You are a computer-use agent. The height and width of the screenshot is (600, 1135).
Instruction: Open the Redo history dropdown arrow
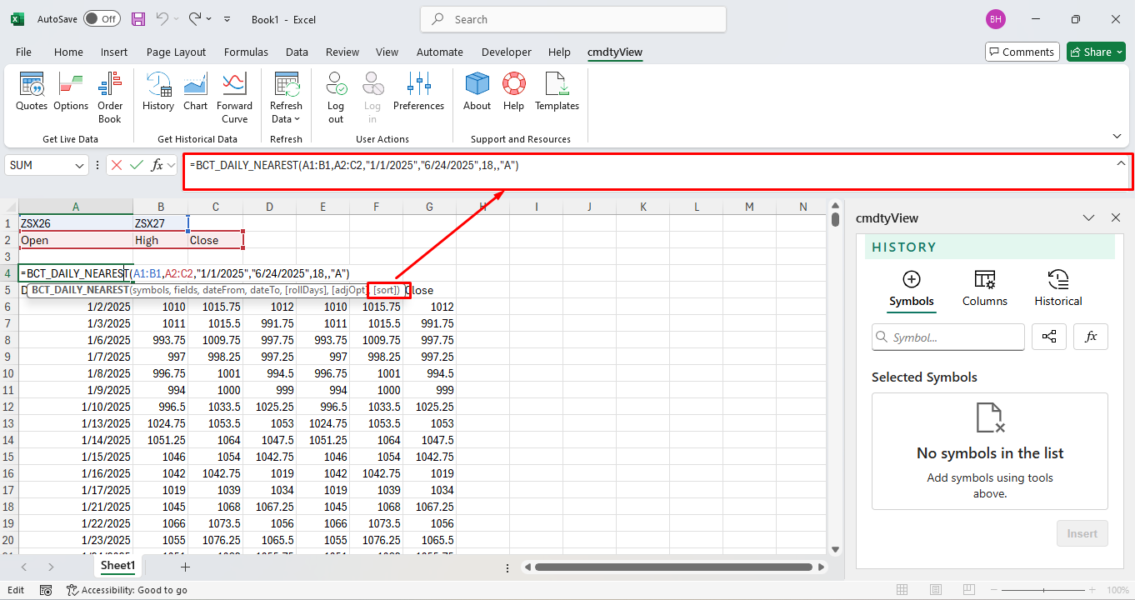coord(208,18)
